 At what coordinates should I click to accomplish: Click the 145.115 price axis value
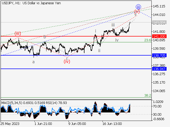(x=159, y=6)
